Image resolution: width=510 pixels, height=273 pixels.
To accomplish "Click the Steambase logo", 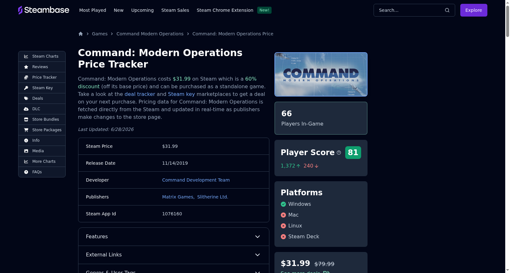I will [x=44, y=10].
